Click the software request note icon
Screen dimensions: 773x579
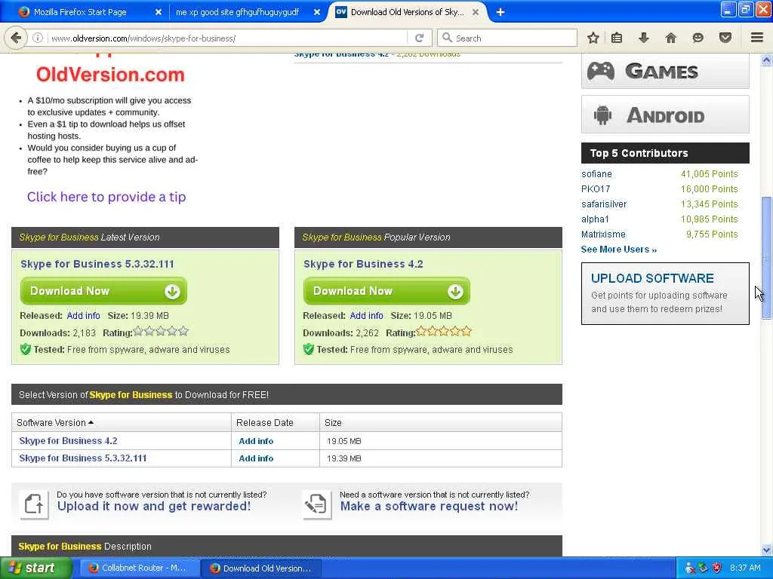[317, 504]
